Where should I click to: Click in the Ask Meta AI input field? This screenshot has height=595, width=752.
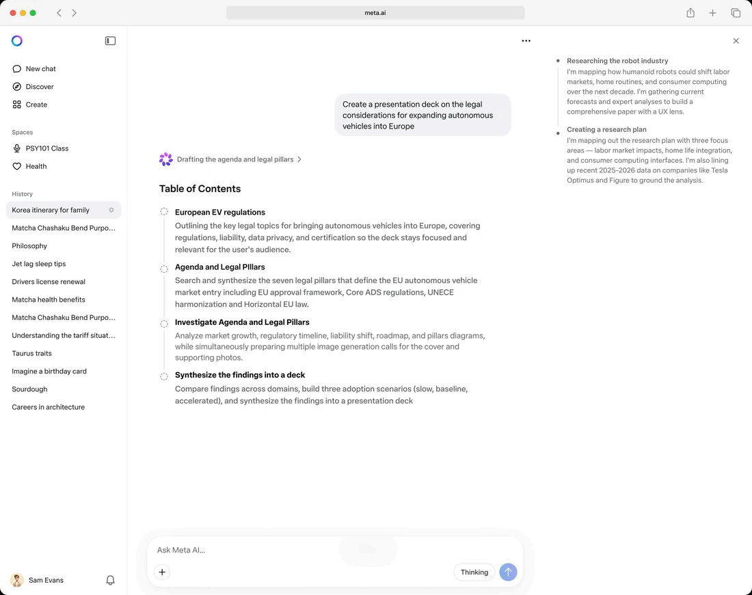click(x=335, y=550)
